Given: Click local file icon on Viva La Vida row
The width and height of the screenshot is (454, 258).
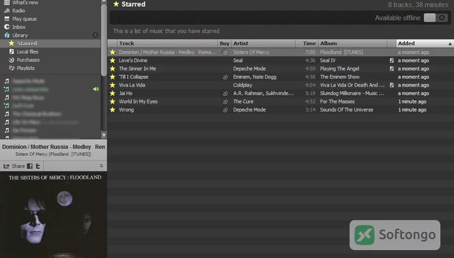Looking at the screenshot, I should (392, 85).
